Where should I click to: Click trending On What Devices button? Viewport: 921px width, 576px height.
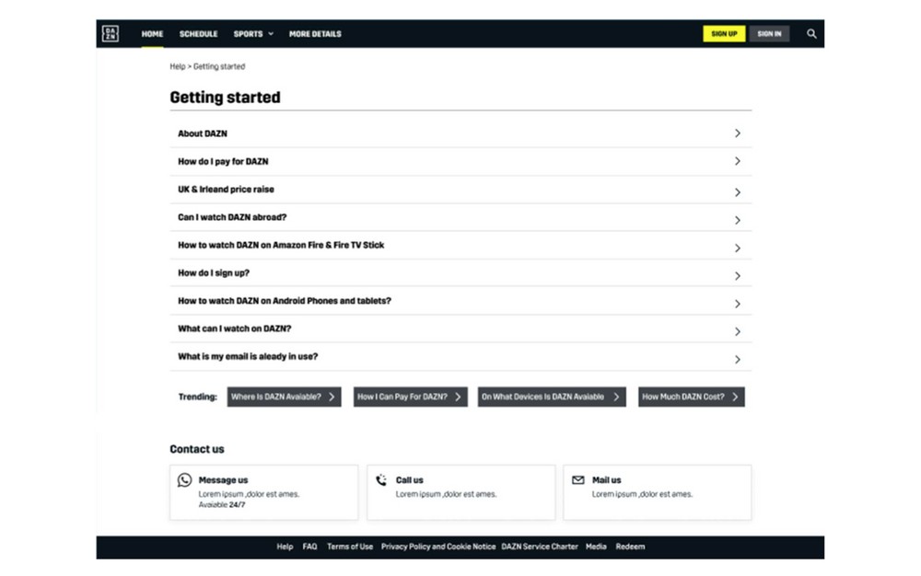552,397
